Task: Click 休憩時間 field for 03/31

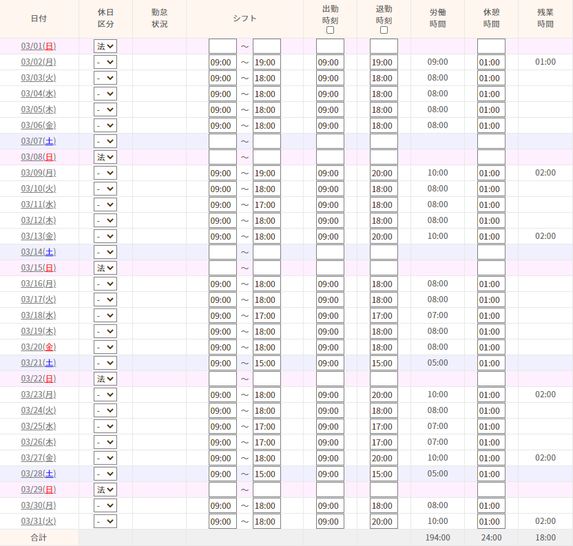Action: coord(491,521)
